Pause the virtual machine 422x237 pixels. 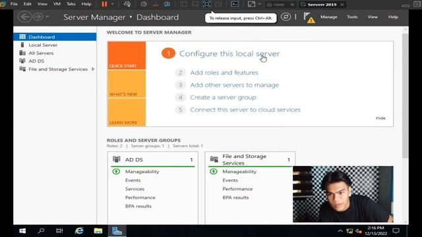(x=104, y=4)
